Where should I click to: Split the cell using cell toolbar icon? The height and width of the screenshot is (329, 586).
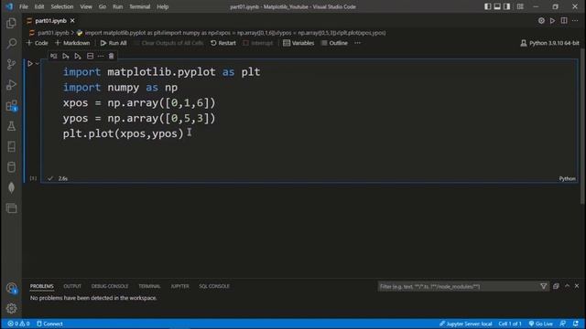[x=90, y=56]
